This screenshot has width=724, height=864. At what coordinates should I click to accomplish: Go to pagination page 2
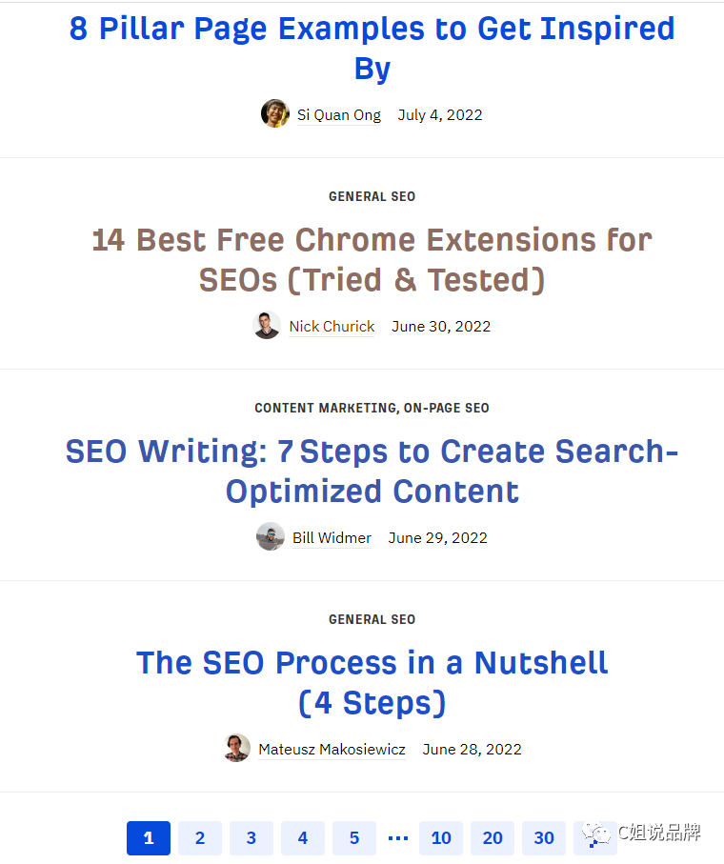point(200,838)
